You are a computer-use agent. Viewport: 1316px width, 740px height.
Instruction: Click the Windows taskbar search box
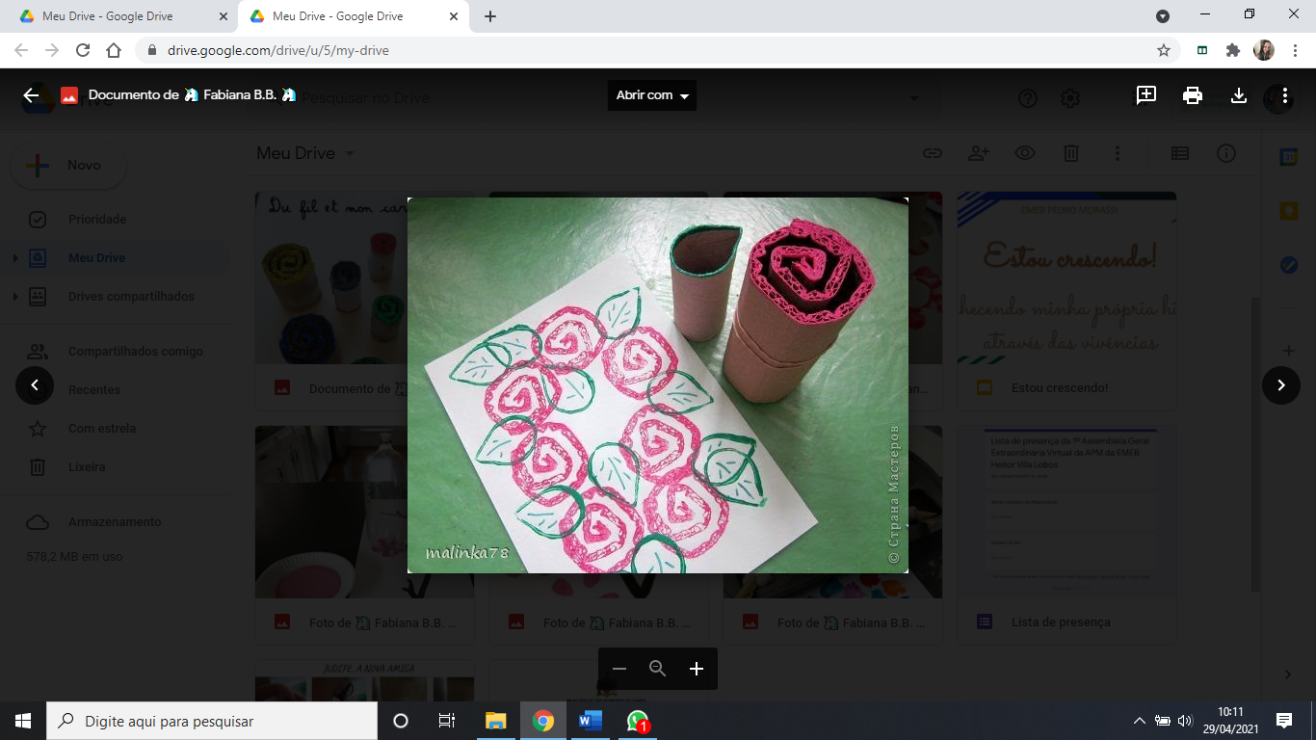212,721
